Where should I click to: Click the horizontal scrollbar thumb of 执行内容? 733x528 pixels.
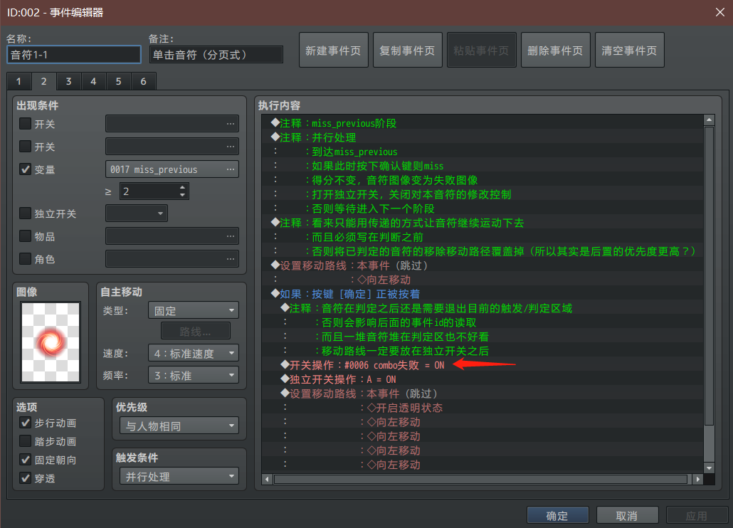click(480, 479)
